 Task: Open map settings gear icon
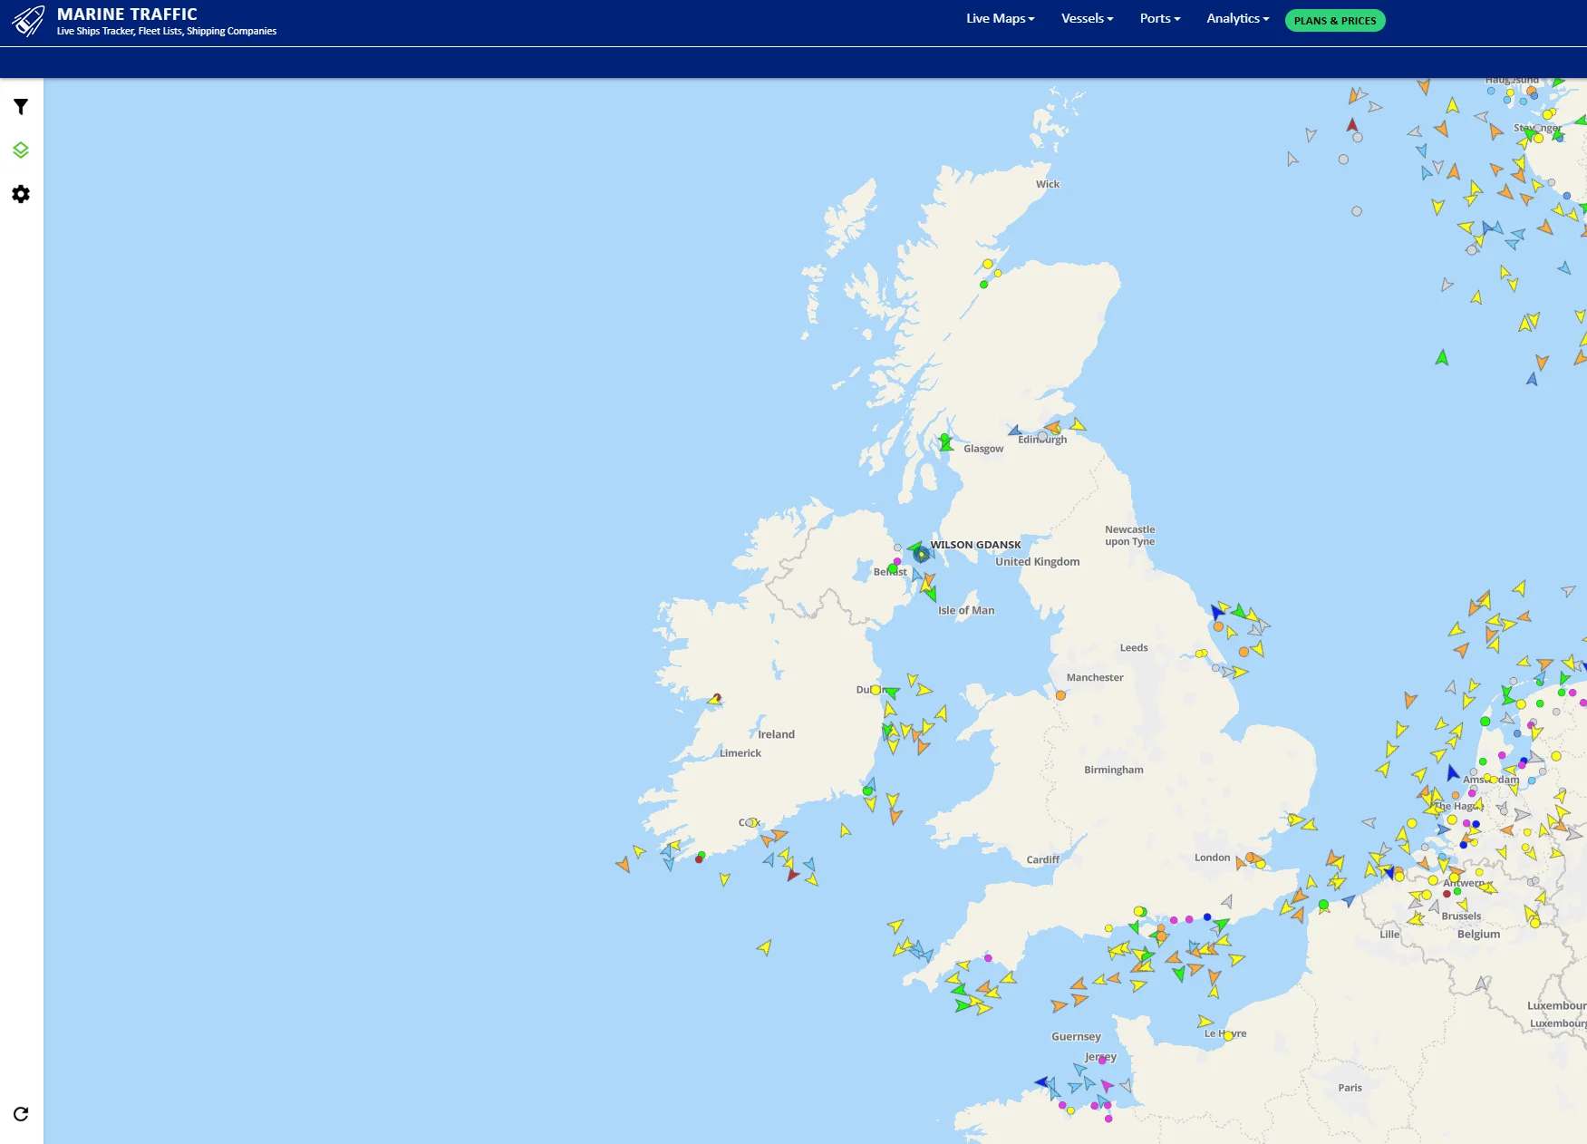(21, 194)
